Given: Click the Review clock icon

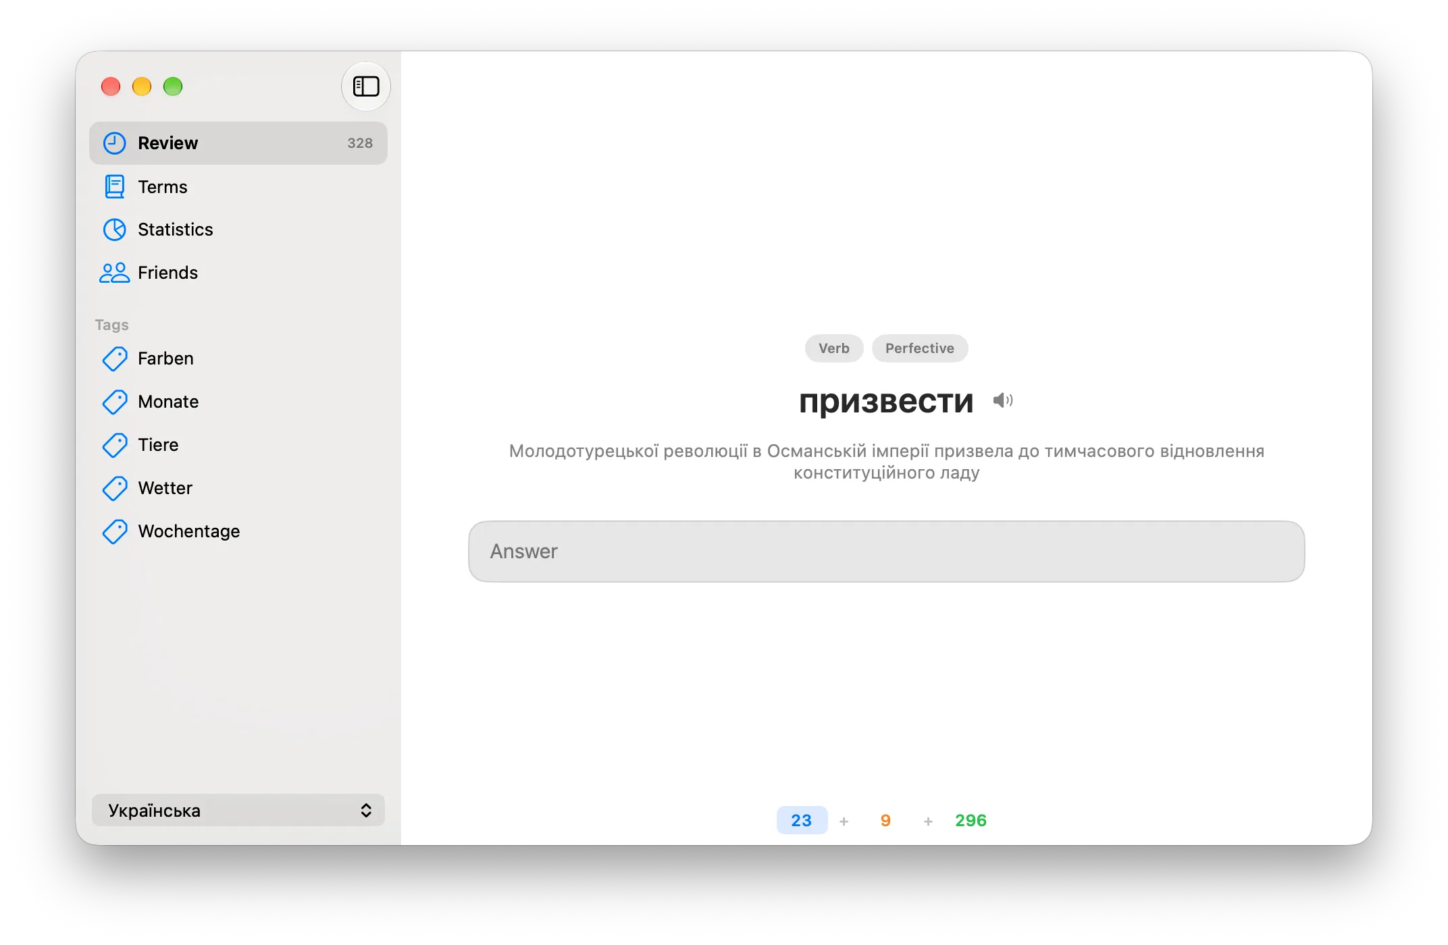Looking at the screenshot, I should tap(114, 143).
